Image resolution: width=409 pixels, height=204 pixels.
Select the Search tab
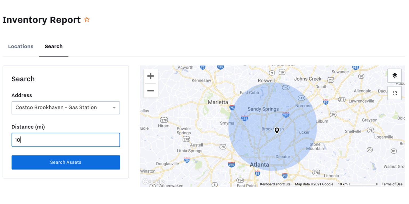click(53, 46)
